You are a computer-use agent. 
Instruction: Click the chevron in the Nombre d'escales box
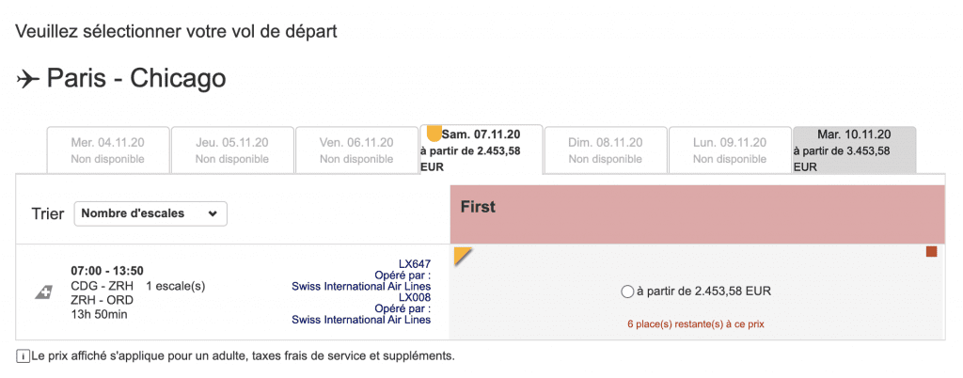[x=213, y=214]
